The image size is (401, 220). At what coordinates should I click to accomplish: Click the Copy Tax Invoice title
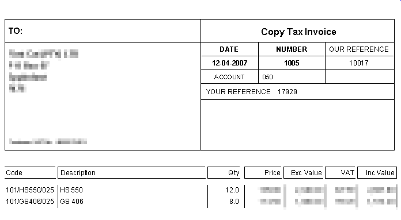(x=298, y=32)
